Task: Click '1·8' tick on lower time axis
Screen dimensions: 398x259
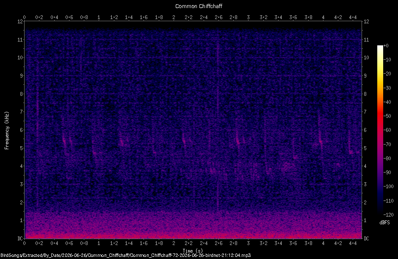Action: [x=159, y=243]
